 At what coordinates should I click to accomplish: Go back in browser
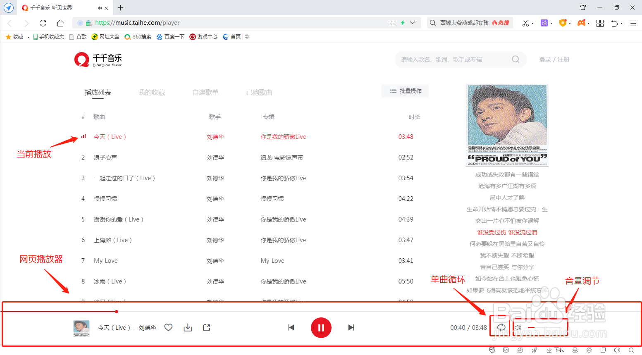pos(10,23)
